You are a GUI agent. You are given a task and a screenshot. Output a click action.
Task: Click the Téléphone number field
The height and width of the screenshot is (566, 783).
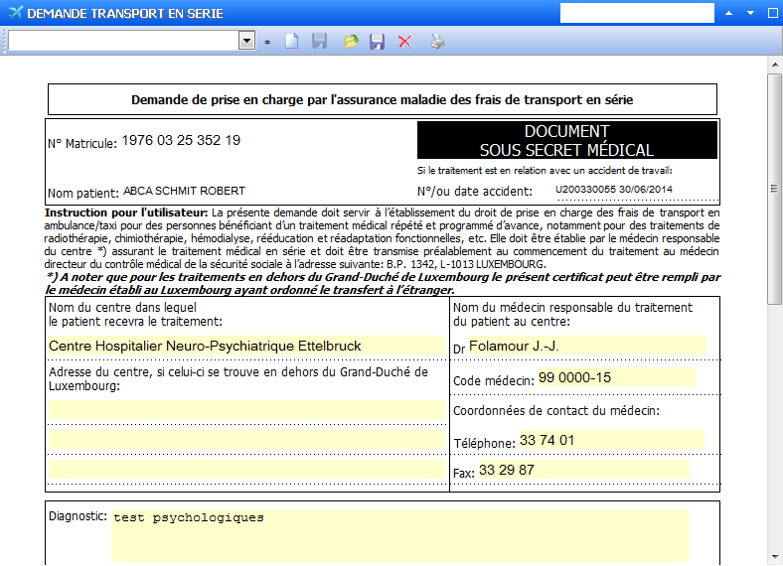(610, 440)
